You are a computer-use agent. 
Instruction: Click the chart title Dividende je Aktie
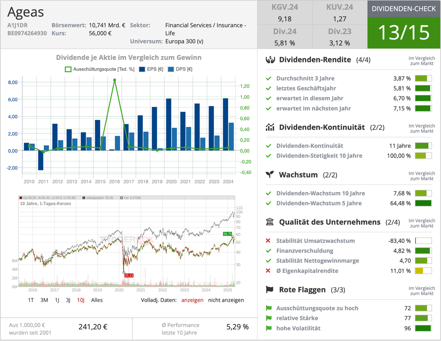[x=129, y=58]
